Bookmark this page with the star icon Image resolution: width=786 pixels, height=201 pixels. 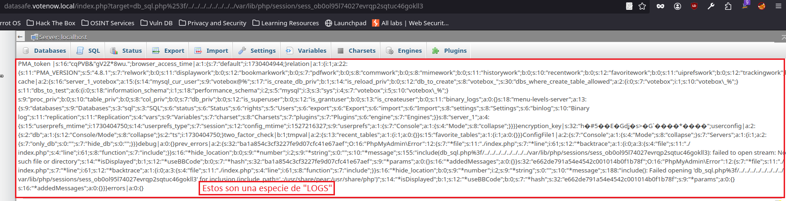tap(642, 6)
